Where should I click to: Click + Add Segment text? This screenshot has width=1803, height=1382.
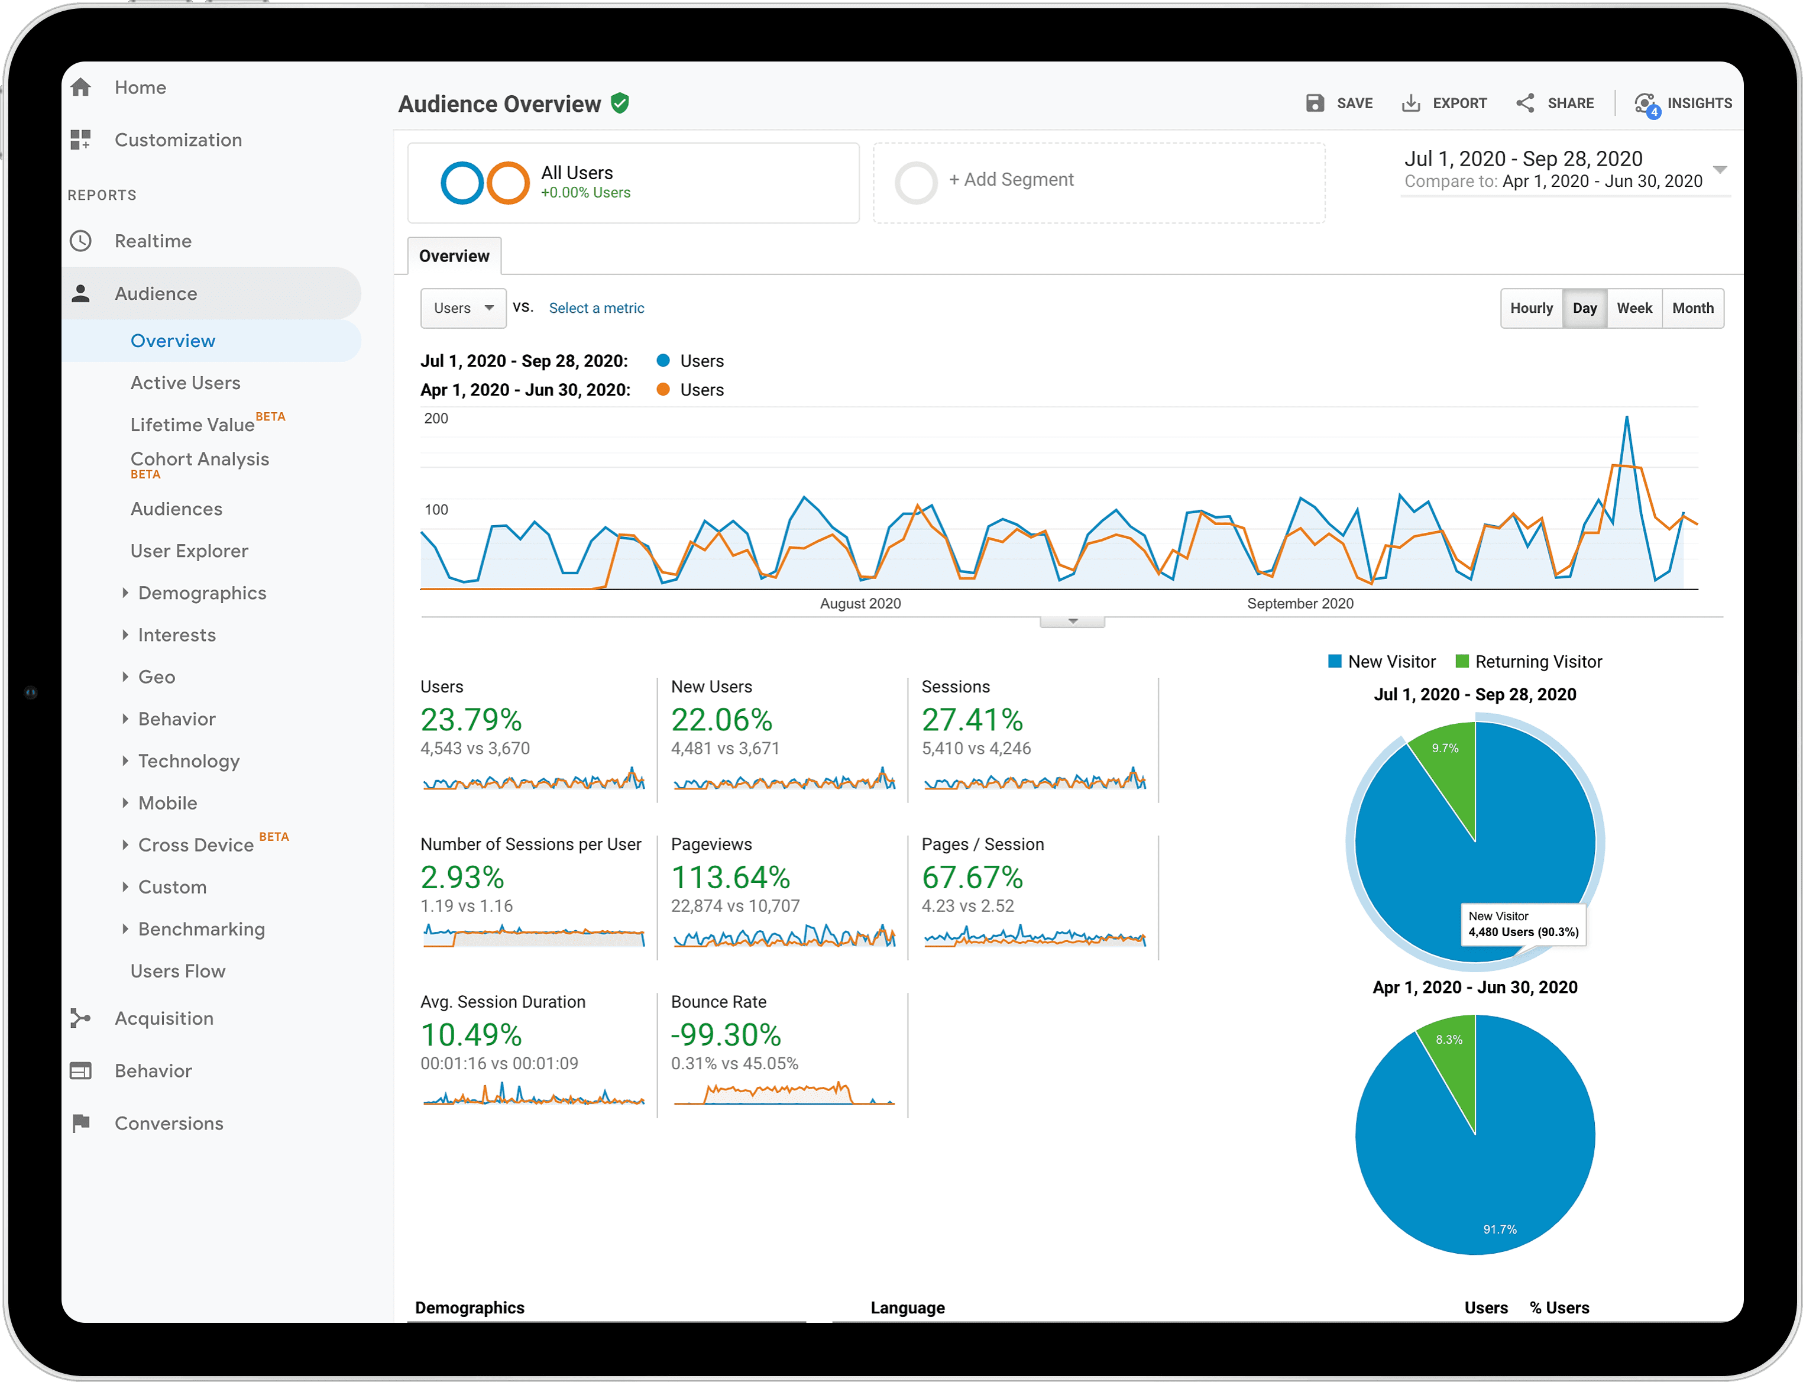[x=1011, y=179]
